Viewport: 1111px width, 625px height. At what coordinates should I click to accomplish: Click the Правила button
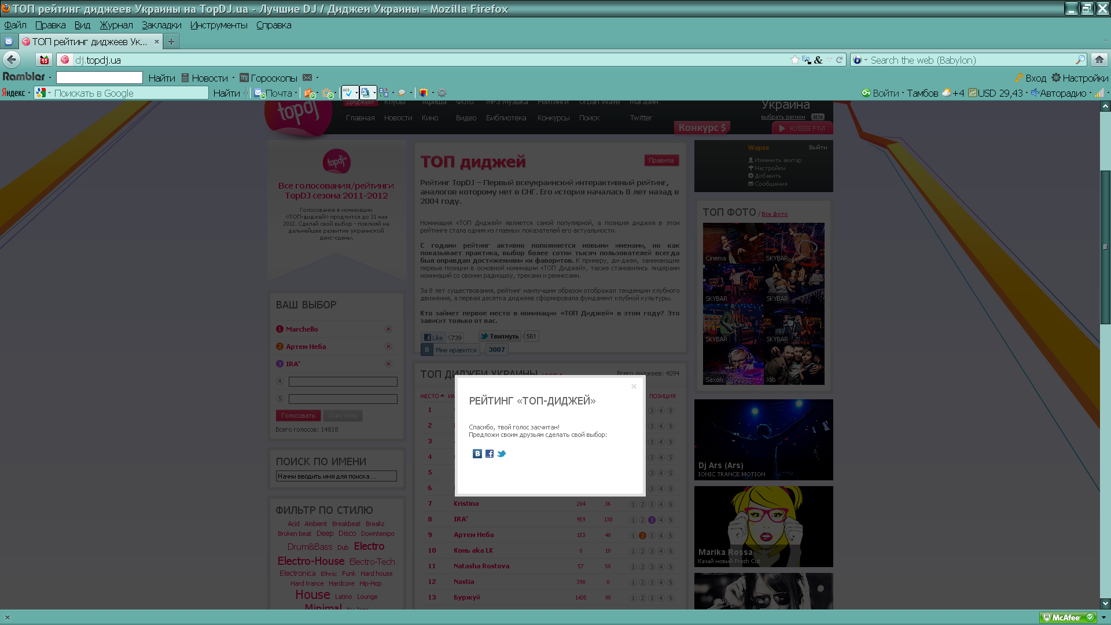coord(661,160)
